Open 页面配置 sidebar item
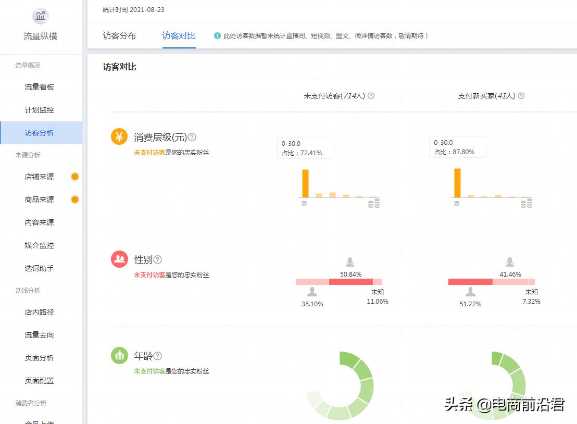This screenshot has height=424, width=577. (40, 381)
